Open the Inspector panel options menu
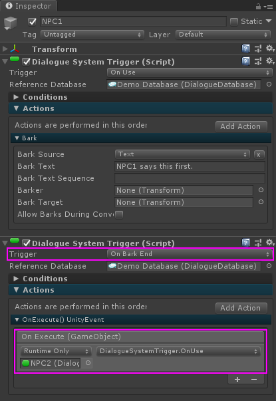Viewport: 276px width, 401px height. [269, 7]
